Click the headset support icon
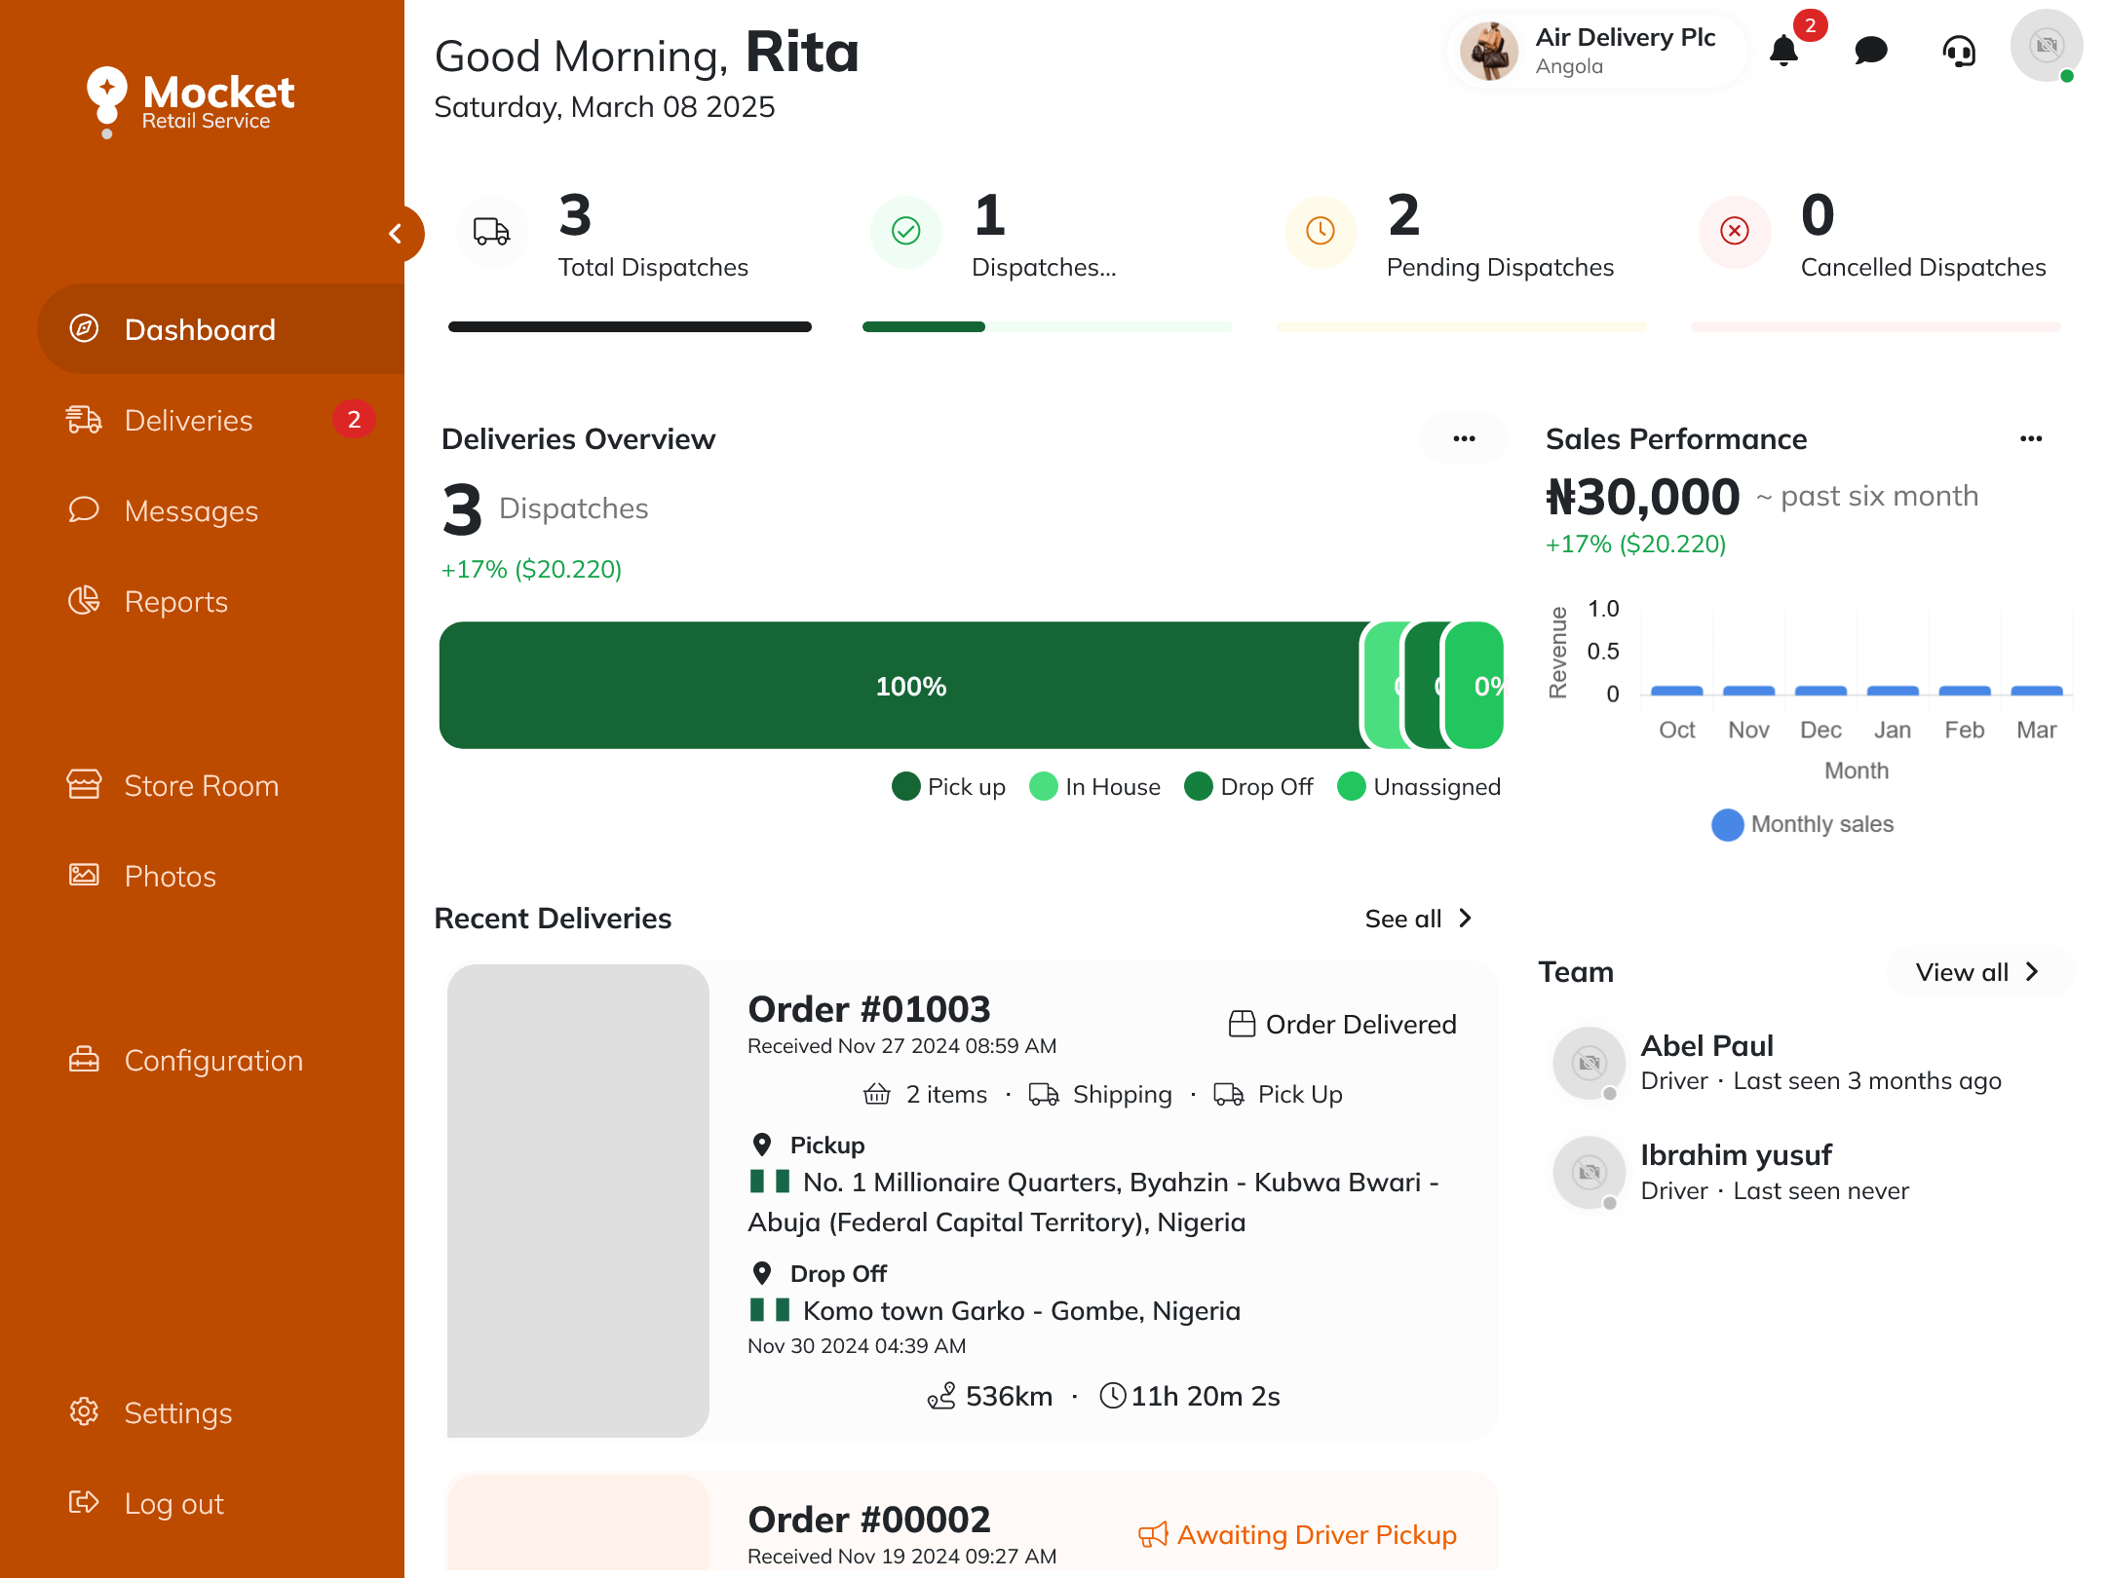The image size is (2107, 1578). (1959, 50)
